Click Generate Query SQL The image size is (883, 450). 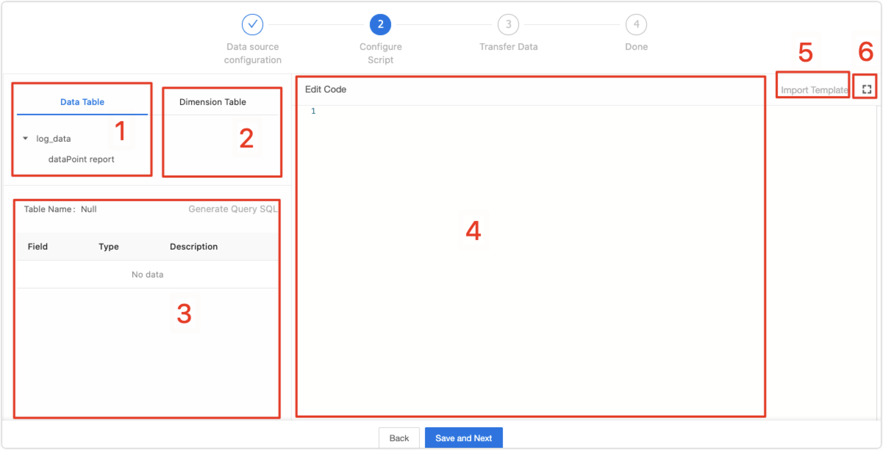coord(233,209)
